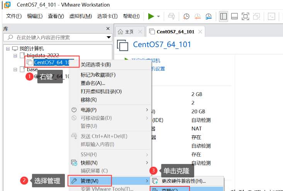The height and width of the screenshot is (191, 283).
Task: Close the 主页 home tab
Action: click(x=140, y=32)
